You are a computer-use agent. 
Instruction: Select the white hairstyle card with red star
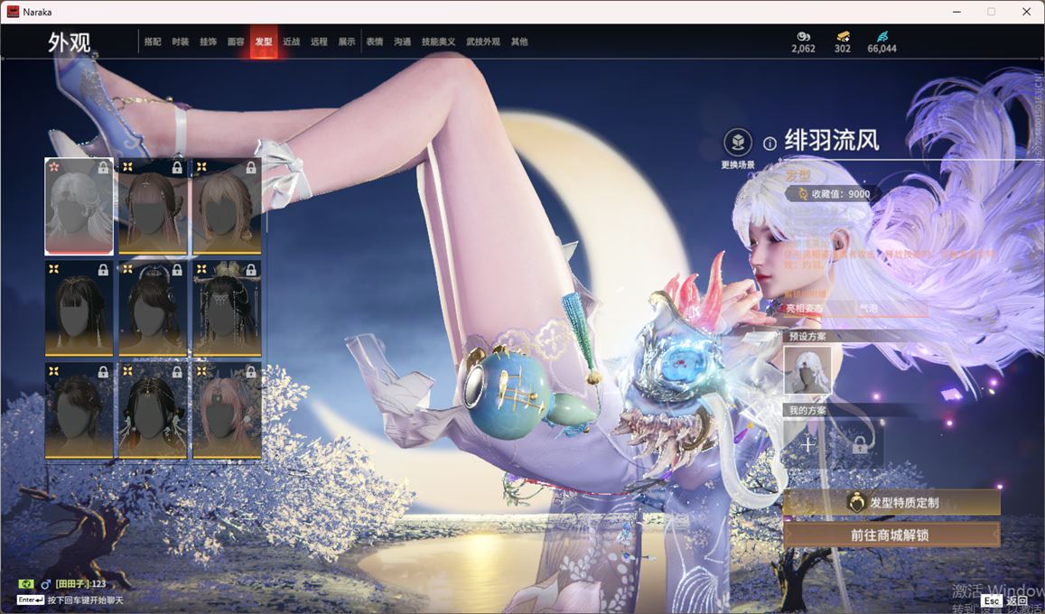click(79, 207)
